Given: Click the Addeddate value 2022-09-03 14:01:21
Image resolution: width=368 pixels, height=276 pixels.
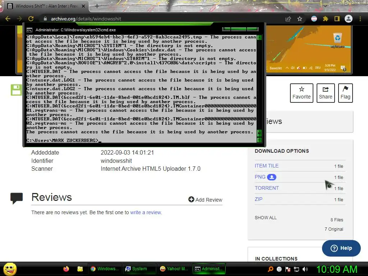Looking at the screenshot, I should [127, 152].
